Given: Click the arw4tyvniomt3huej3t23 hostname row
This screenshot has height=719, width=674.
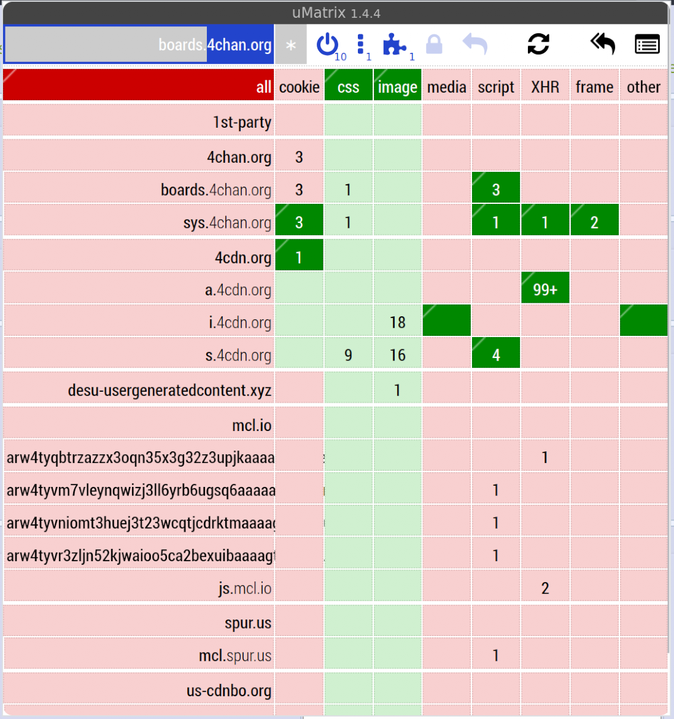Looking at the screenshot, I should [139, 521].
